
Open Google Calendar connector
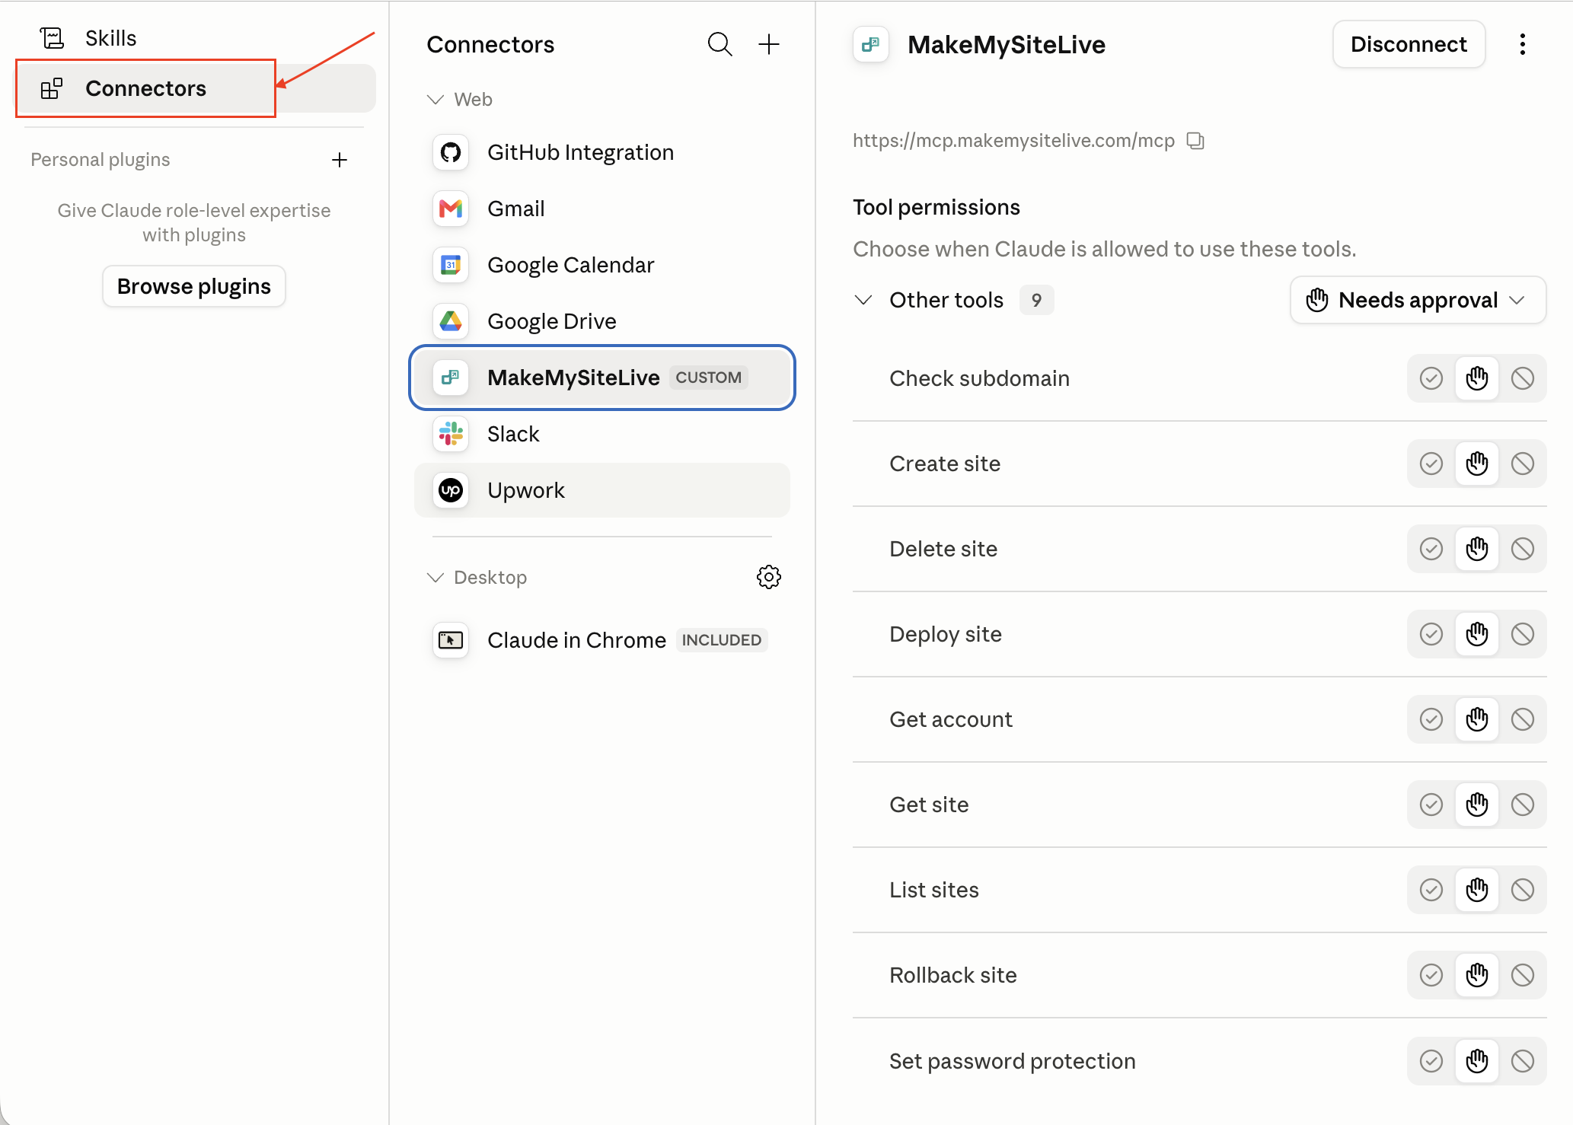pyautogui.click(x=601, y=265)
